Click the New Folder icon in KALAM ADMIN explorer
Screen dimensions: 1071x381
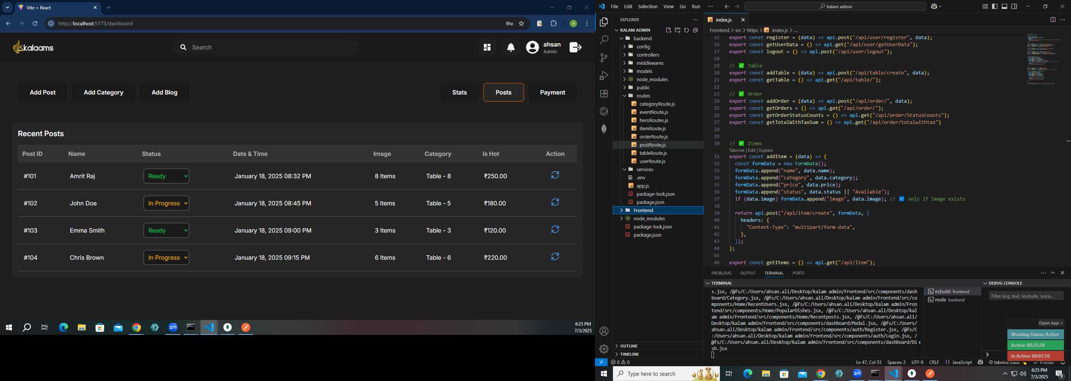[678, 30]
